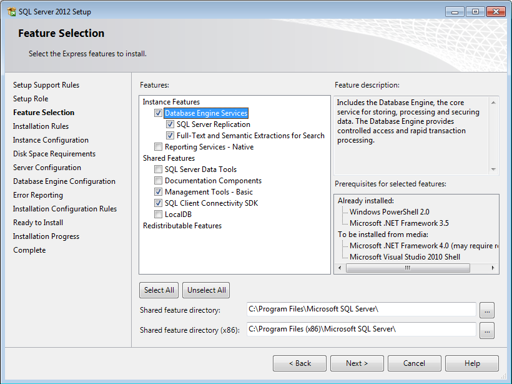Click the Complete step in sidebar
Screen dimensions: 512x384
(29, 250)
